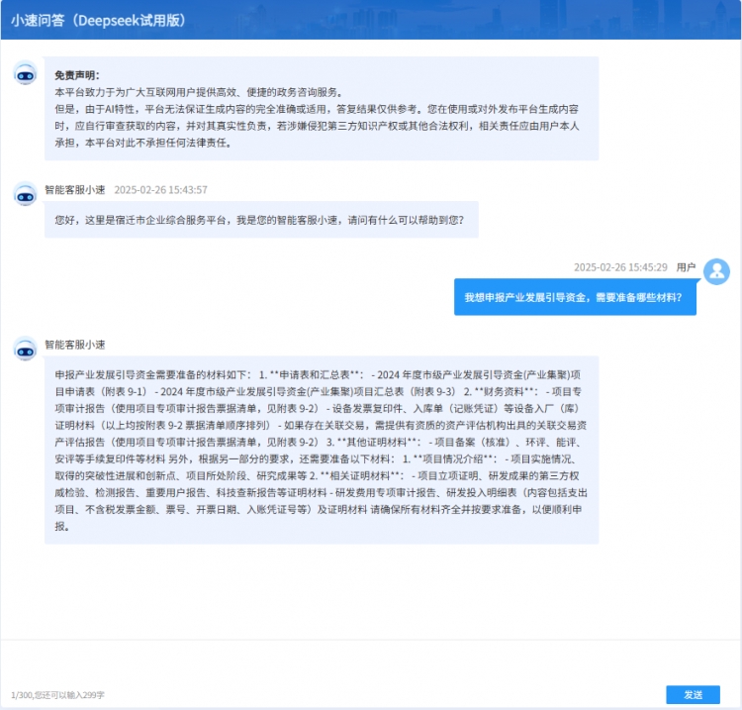Click the timestamp 2025-02-26 15:45:29
The width and height of the screenshot is (742, 710).
[x=620, y=267]
